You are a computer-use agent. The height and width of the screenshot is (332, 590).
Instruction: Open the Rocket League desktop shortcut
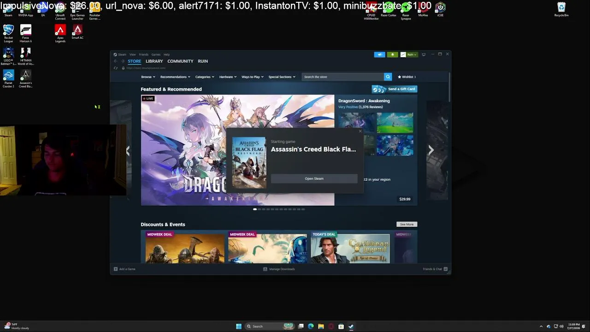click(8, 33)
